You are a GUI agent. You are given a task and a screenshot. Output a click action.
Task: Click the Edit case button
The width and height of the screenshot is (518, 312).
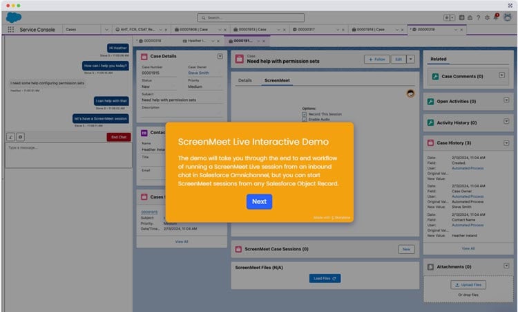click(x=399, y=59)
